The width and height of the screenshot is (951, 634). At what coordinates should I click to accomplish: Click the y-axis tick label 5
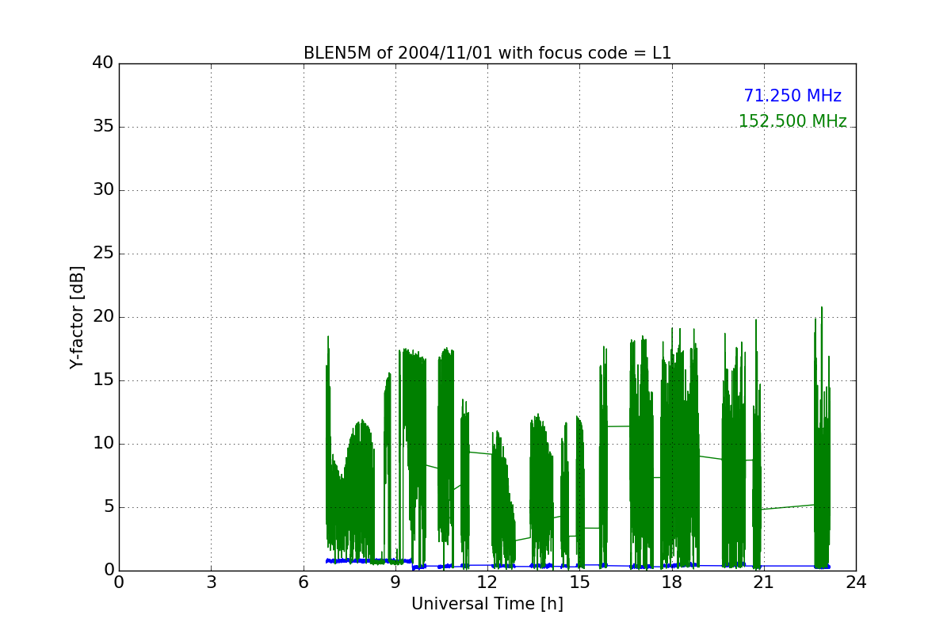click(108, 507)
